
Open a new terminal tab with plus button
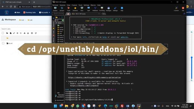pos(104,14)
